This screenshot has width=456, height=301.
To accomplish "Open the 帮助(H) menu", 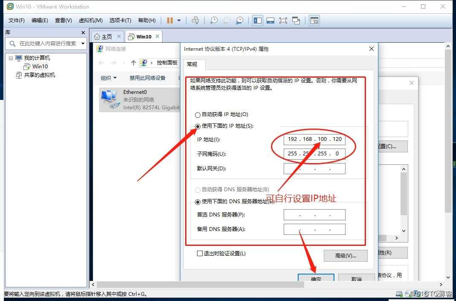I will (147, 20).
